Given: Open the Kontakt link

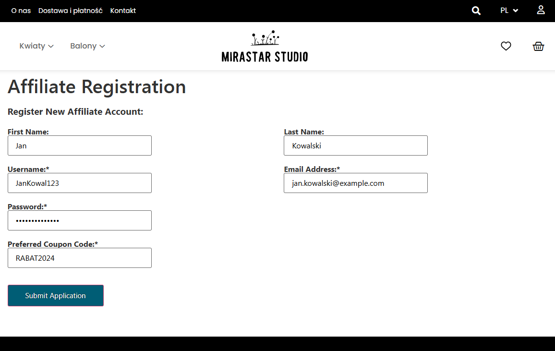Looking at the screenshot, I should 123,11.
